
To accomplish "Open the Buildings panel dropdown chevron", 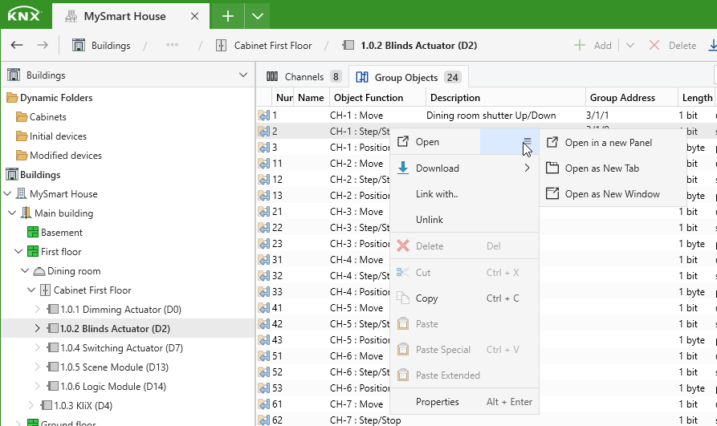I will pyautogui.click(x=243, y=75).
